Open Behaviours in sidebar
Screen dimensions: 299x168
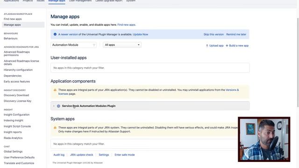point(11,38)
